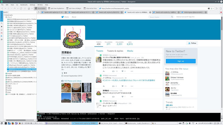
Task: Open the Following count 371
Action: tap(108, 43)
